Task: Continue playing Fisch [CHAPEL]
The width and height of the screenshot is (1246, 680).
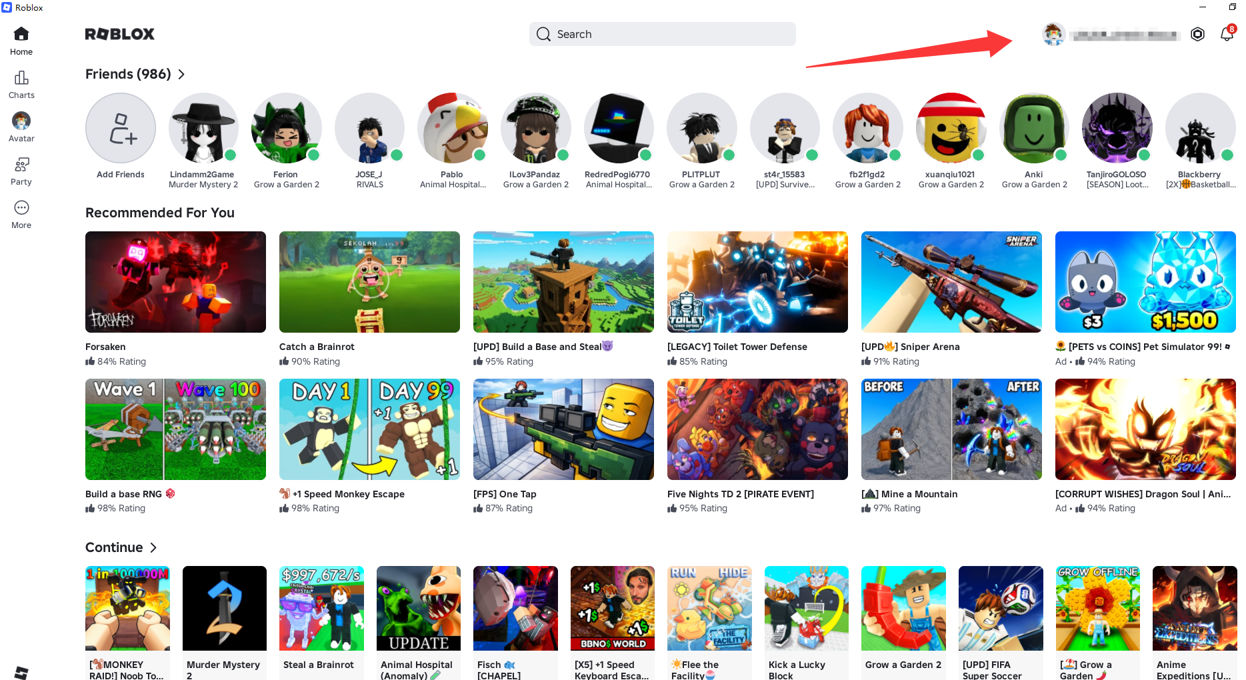Action: (515, 608)
